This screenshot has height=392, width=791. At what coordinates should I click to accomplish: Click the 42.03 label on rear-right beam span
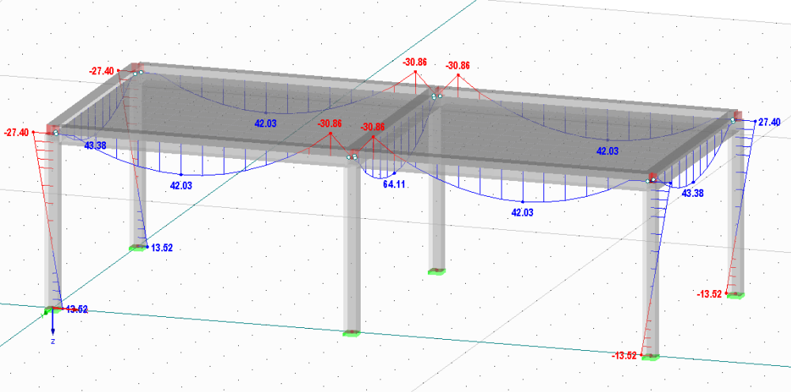(x=607, y=151)
